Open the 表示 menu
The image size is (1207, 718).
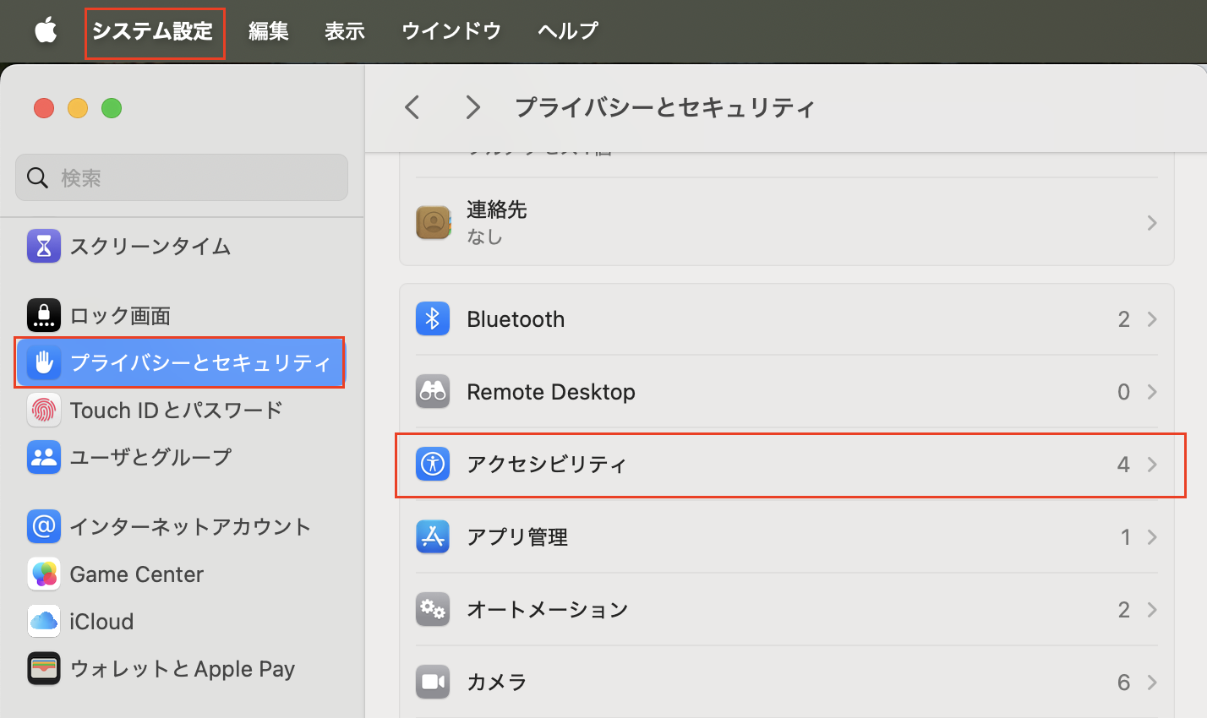(345, 31)
